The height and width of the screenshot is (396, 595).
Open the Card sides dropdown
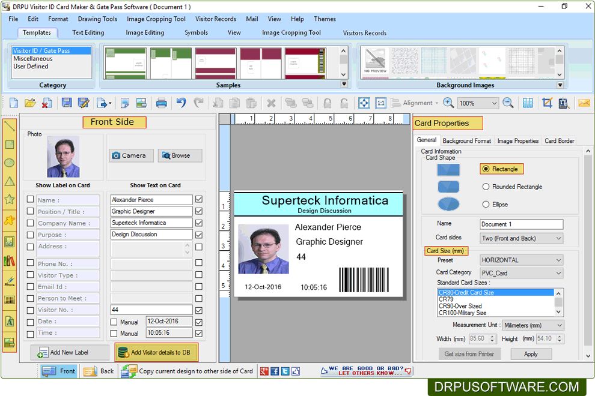558,238
